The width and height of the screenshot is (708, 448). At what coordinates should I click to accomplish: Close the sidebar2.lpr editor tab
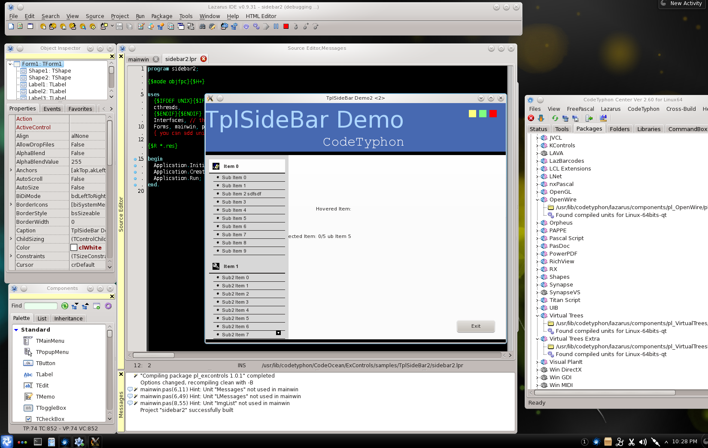[204, 59]
